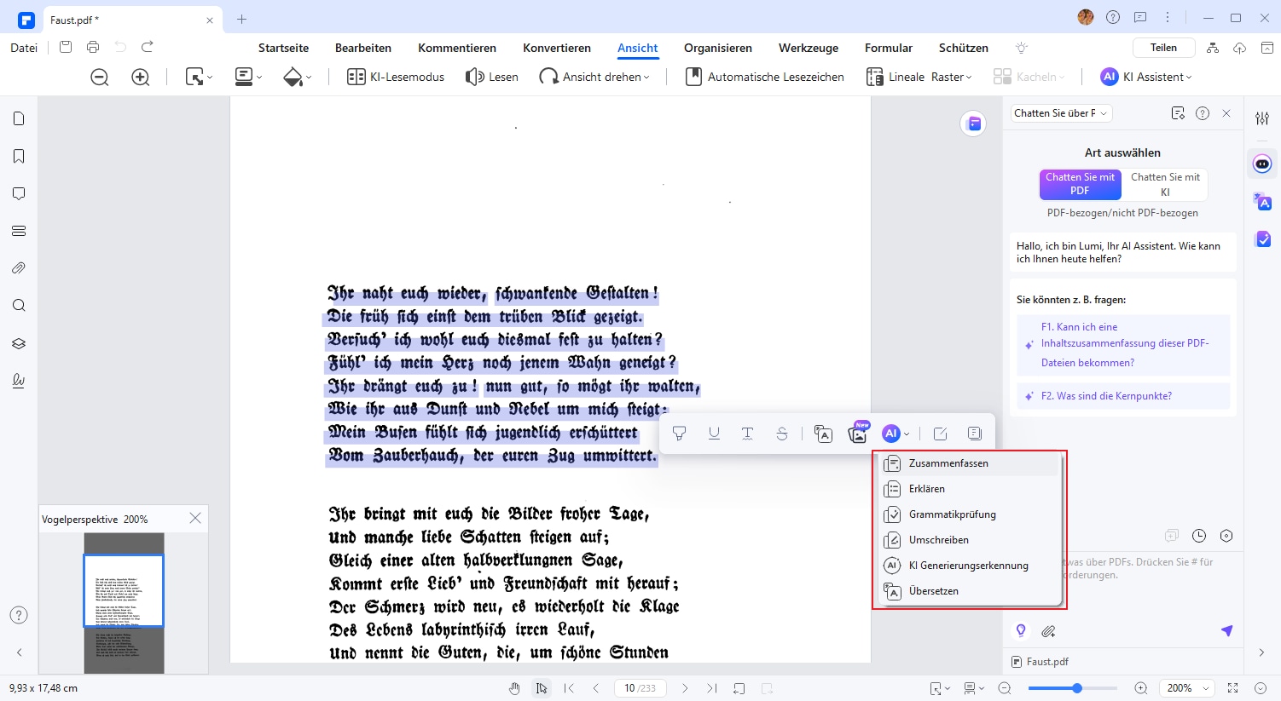Open the Schützen tab
Viewport: 1281px width, 701px height.
coord(964,48)
